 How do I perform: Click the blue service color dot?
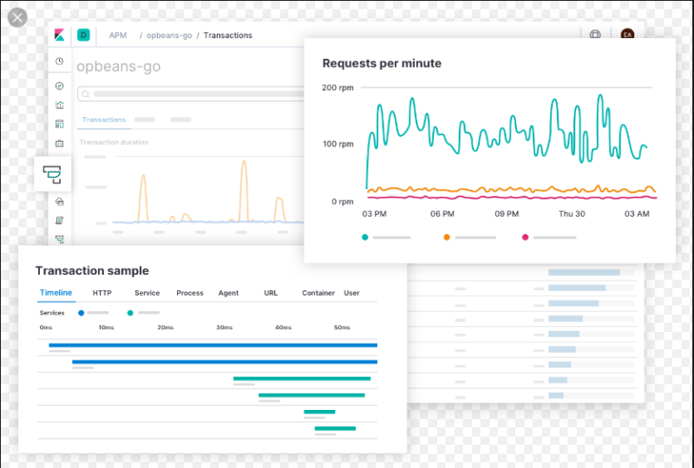[82, 313]
